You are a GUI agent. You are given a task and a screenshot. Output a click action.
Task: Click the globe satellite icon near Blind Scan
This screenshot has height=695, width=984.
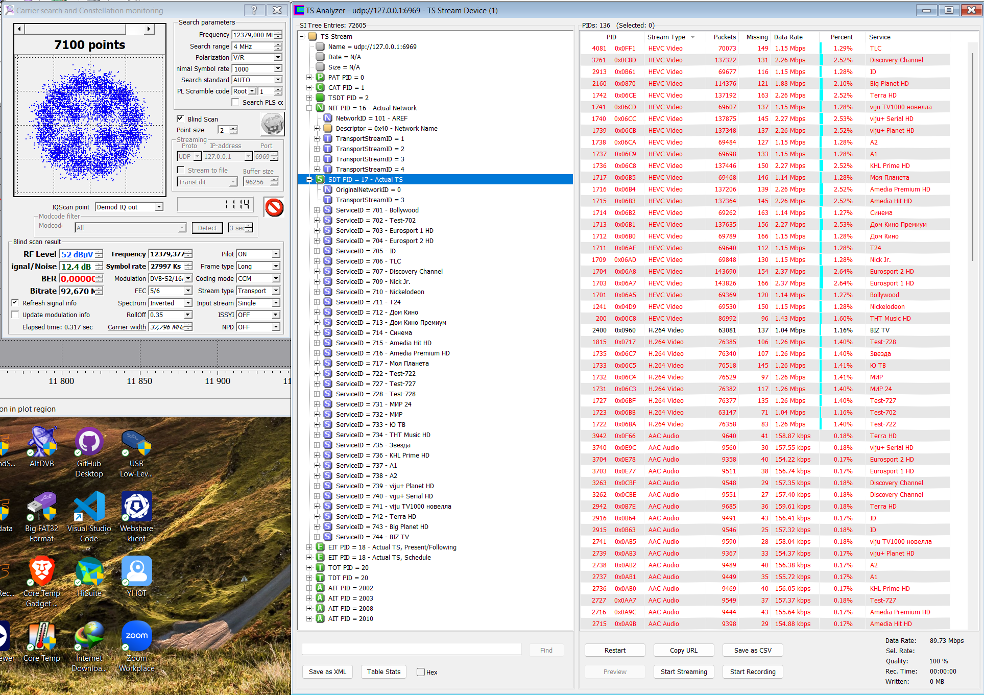click(x=272, y=124)
